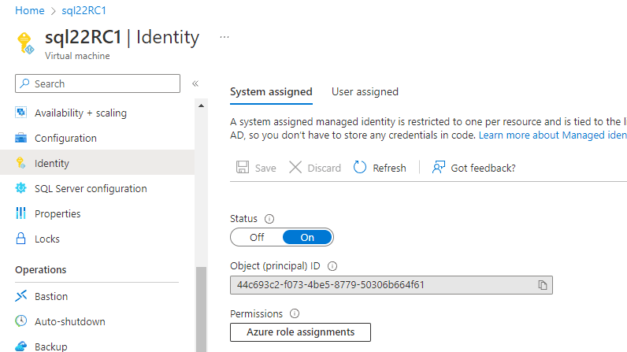The image size is (627, 352).
Task: Click the magnifier icon in Search box
Action: 24,83
